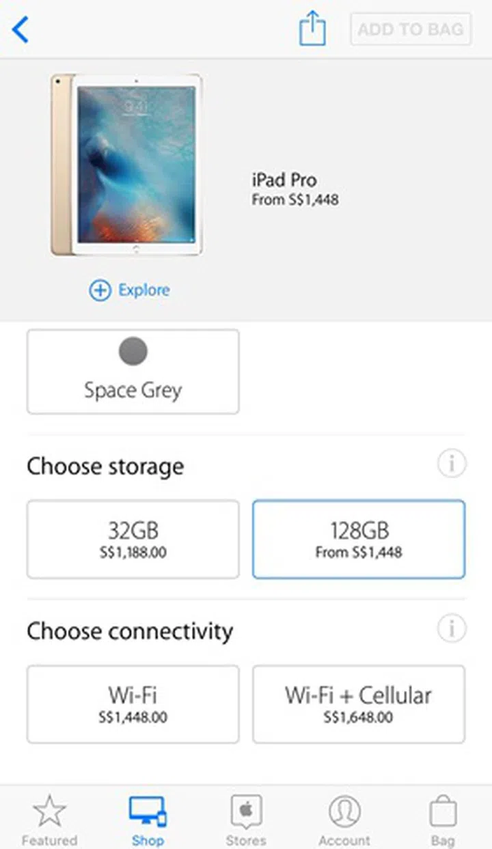Open storage info icon

coord(451,464)
